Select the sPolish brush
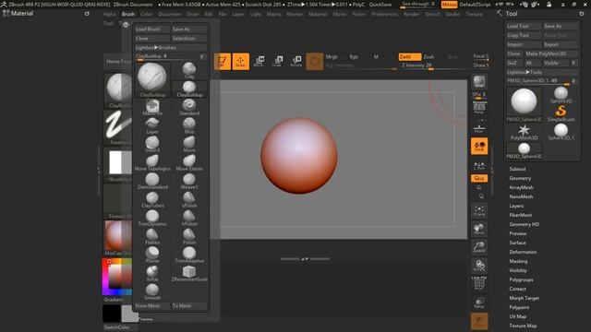 point(189,199)
